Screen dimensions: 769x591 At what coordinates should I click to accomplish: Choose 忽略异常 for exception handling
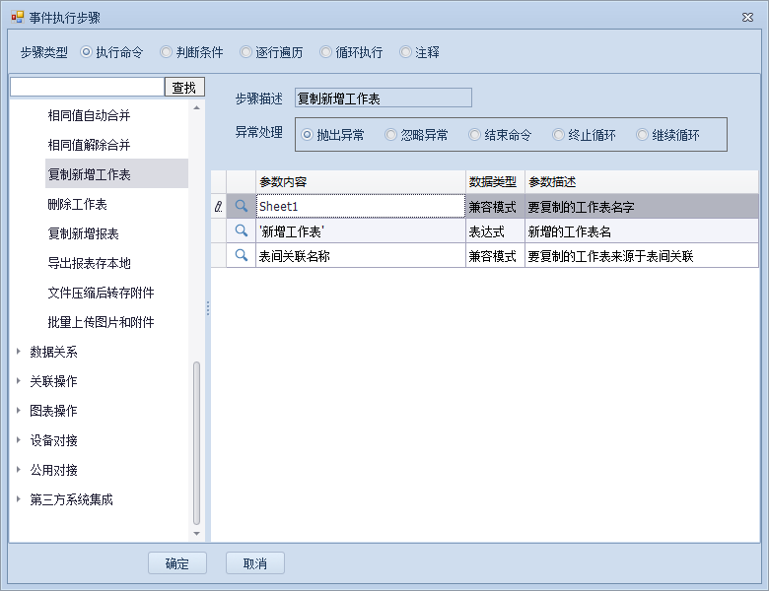tap(391, 135)
